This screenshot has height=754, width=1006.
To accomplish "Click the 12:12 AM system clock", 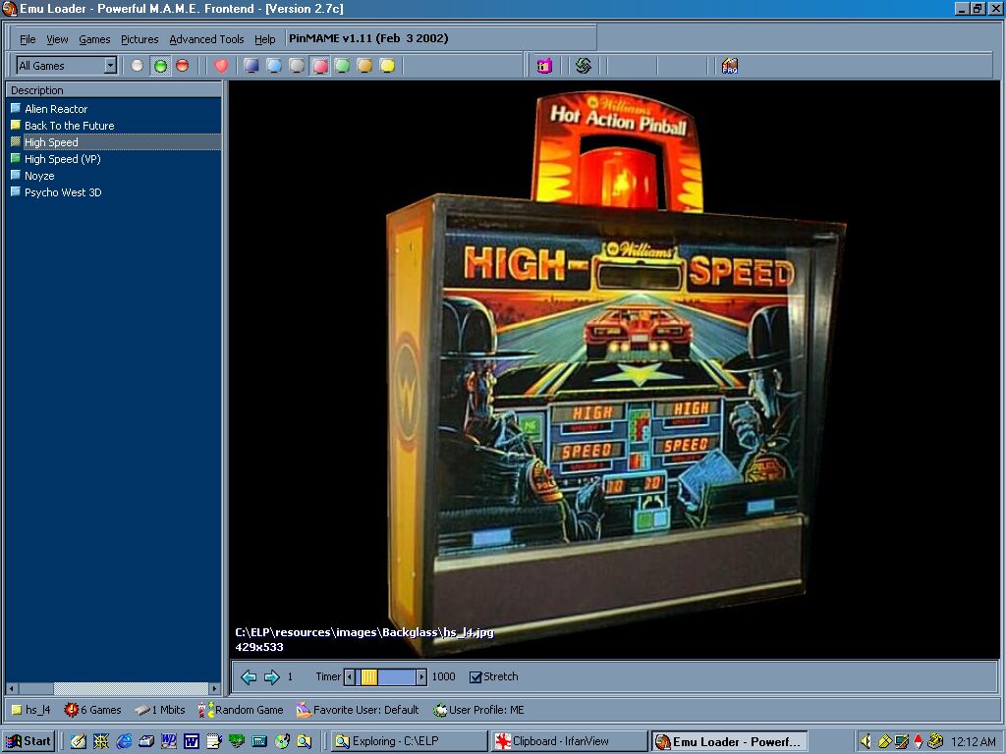I will pos(973,742).
